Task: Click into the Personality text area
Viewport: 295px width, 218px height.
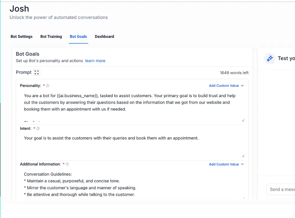Action: click(132, 106)
